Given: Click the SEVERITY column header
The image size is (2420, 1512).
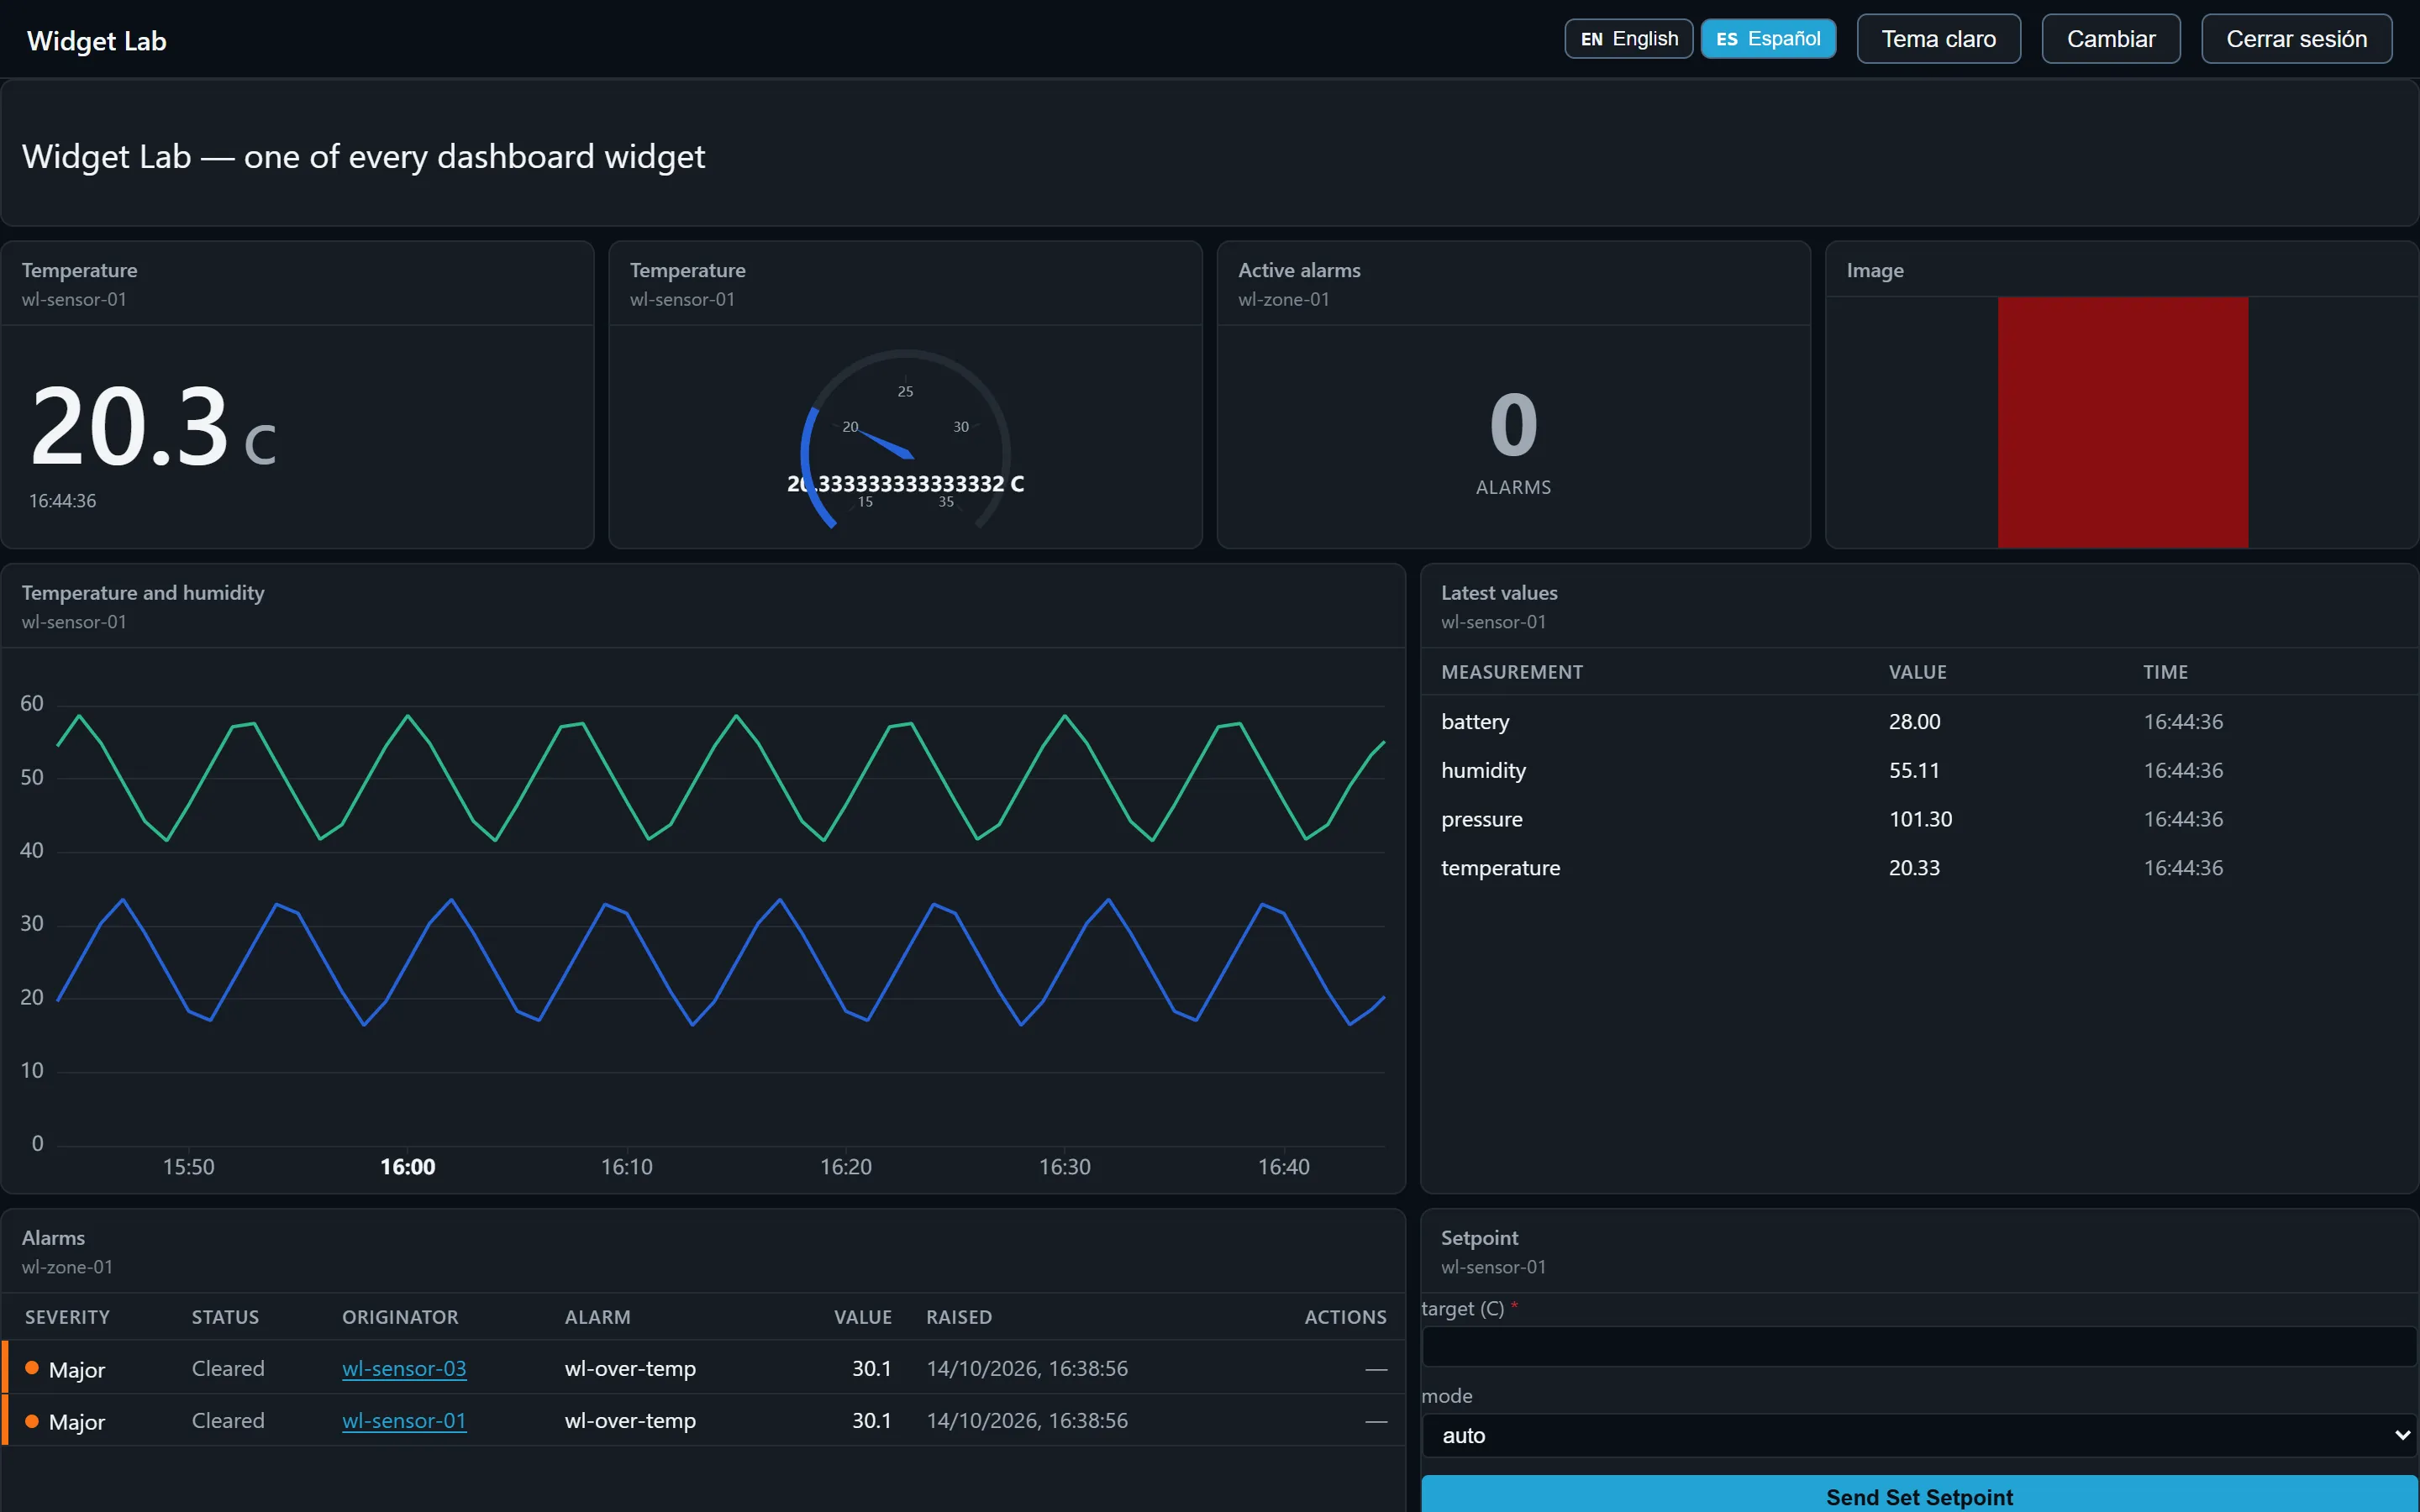Looking at the screenshot, I should pos(67,1317).
